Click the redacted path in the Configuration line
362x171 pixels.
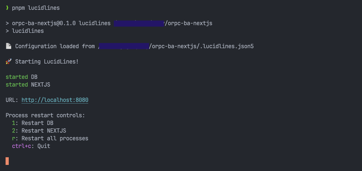tap(124, 46)
